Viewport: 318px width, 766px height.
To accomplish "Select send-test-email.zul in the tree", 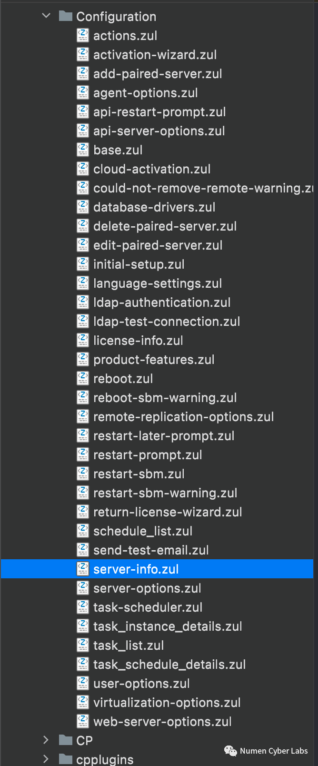I will click(x=151, y=550).
